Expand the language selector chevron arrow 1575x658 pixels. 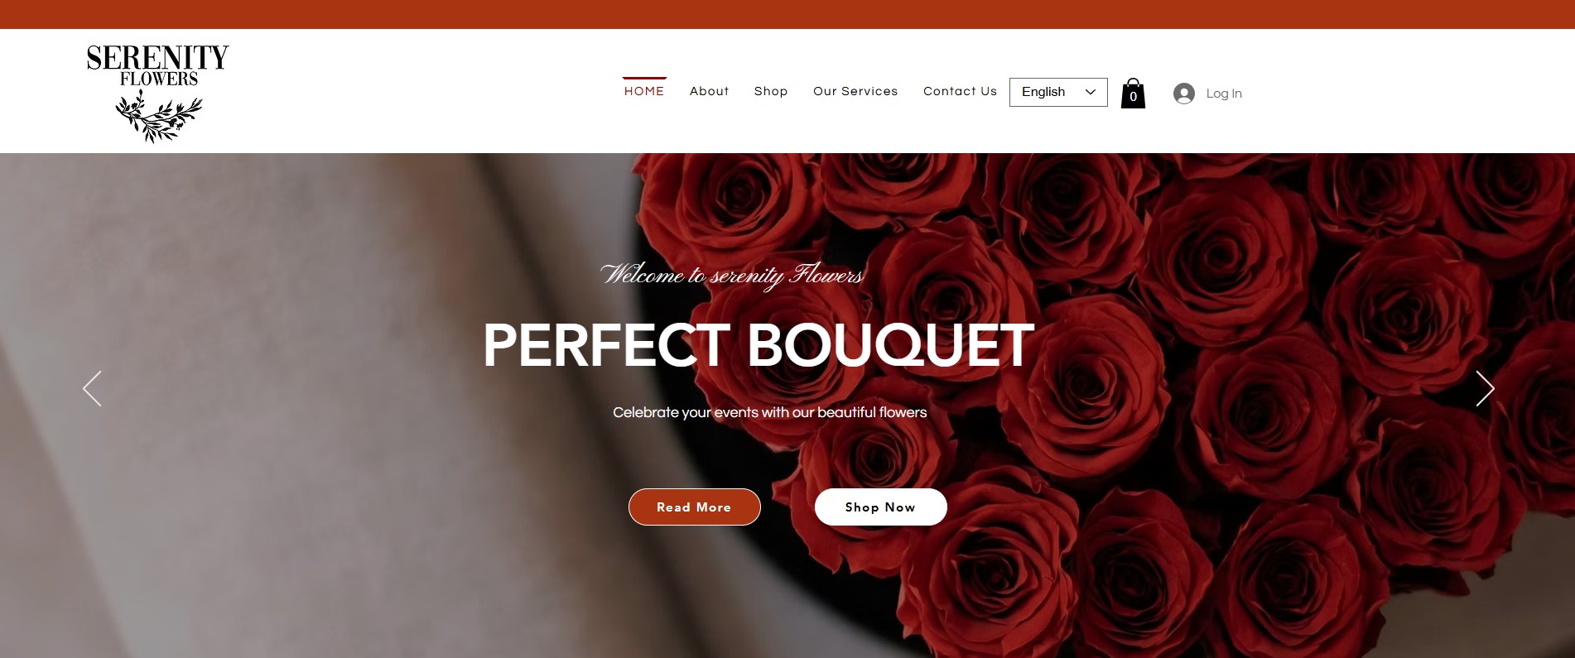click(1091, 92)
